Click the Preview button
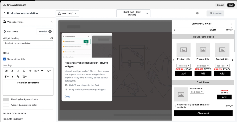The width and height of the screenshot is (237, 122). pyautogui.click(x=216, y=13)
